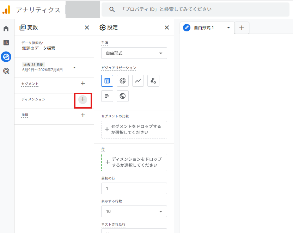
Task: Open the Home icon in left sidebar
Action: [6, 29]
